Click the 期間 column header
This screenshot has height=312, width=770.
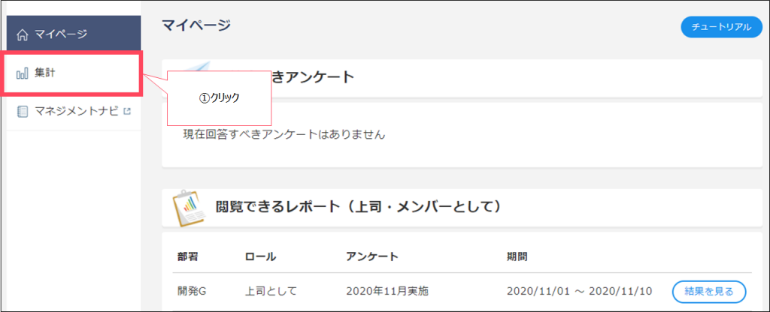[x=517, y=256]
